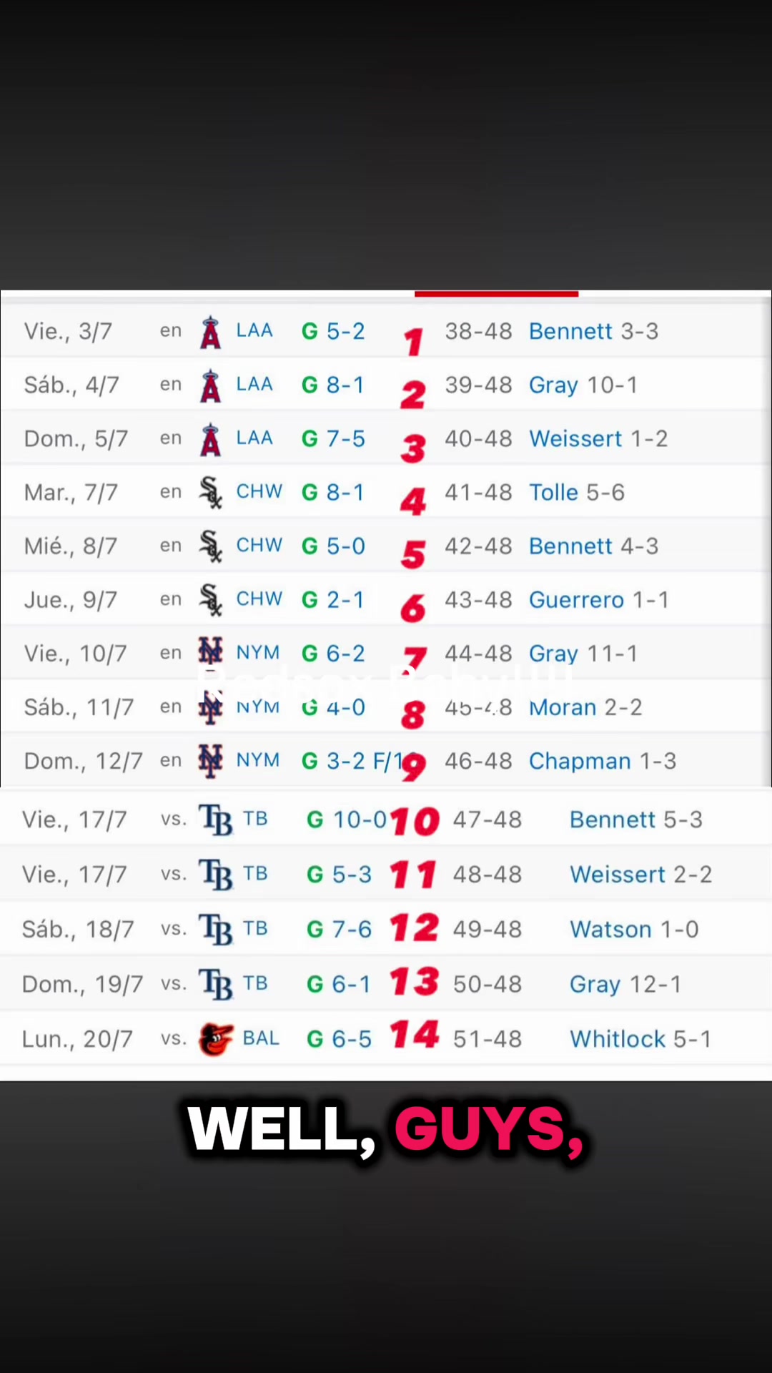Click the Orioles logo in the Lun. 20/7 row
Screen dimensions: 772x1373
(x=216, y=1039)
